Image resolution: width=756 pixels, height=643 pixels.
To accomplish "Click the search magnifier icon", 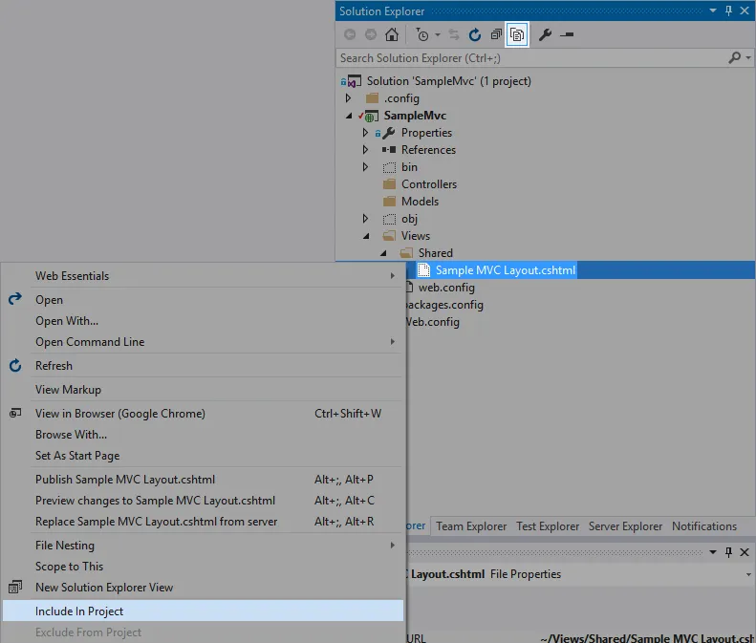I will (734, 58).
